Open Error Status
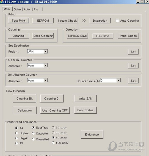This screenshot has width=149, height=156. [x=85, y=110]
